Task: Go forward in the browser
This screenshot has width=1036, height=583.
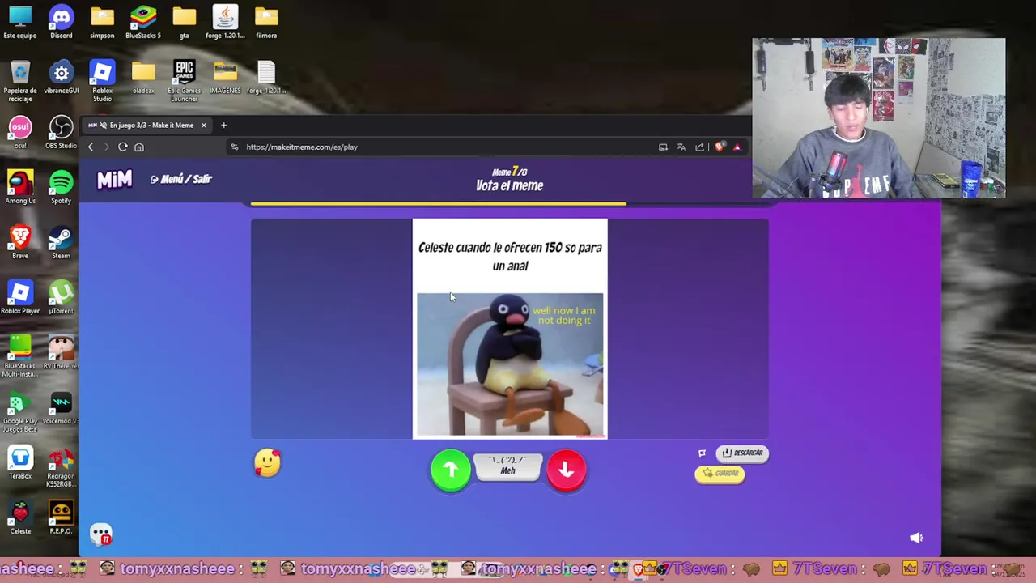Action: coord(106,147)
